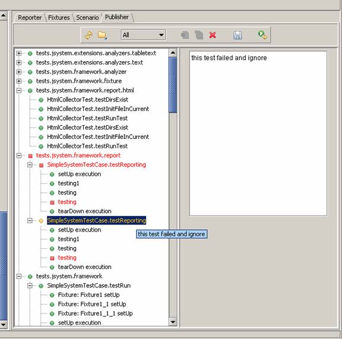The width and height of the screenshot is (342, 339).
Task: Open the yellow folder toolbar icon
Action: point(102,35)
